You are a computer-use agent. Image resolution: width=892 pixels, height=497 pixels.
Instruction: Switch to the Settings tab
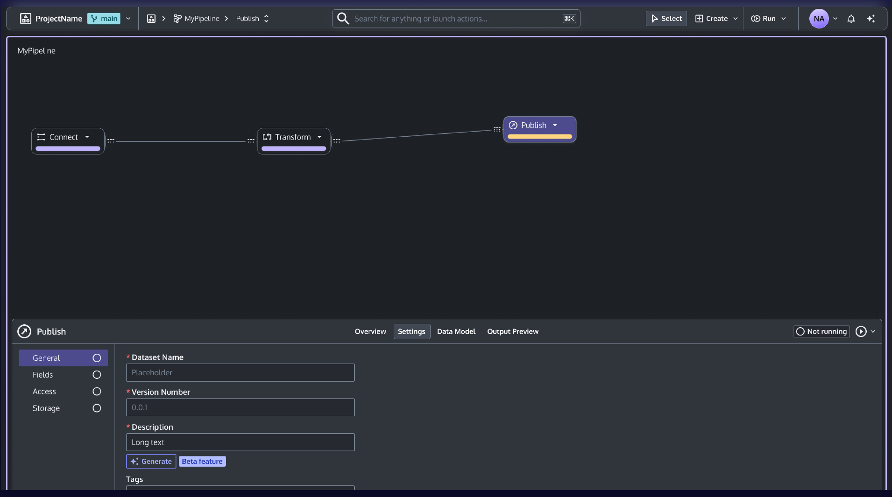point(411,331)
